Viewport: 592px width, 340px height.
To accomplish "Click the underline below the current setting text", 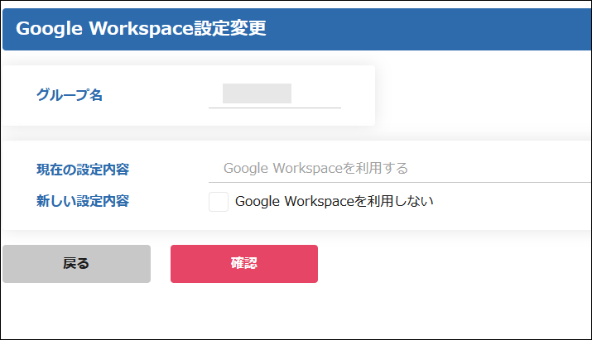I will pyautogui.click(x=397, y=182).
